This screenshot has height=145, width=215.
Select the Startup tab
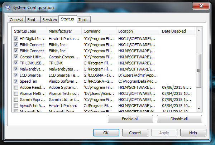point(67,19)
